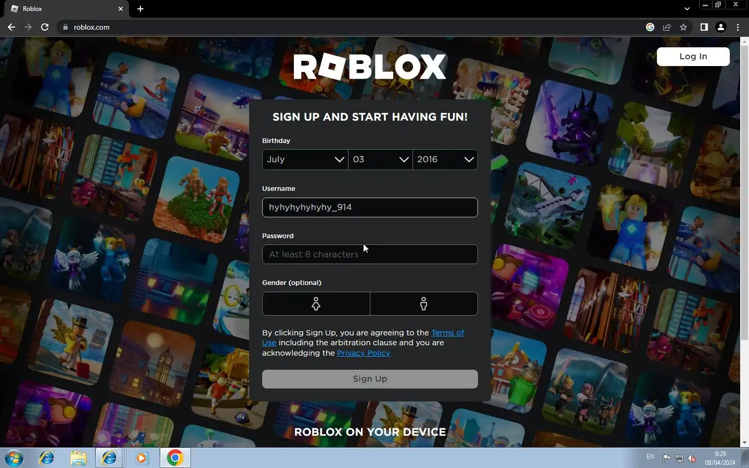Click the network tray icon

point(679,458)
